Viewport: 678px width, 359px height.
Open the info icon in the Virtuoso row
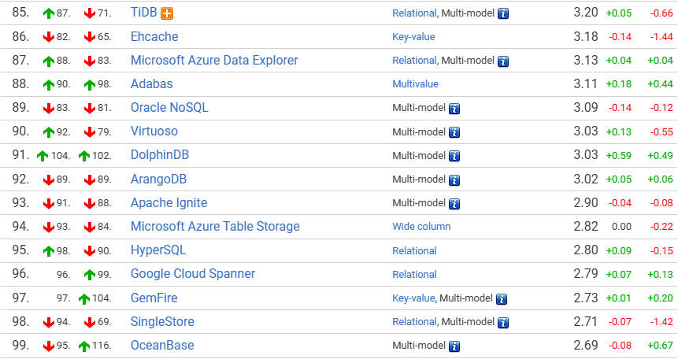[454, 132]
